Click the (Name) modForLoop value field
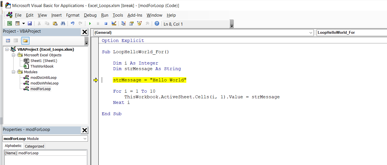Image resolution: width=387 pixels, height=165 pixels. tap(52, 153)
